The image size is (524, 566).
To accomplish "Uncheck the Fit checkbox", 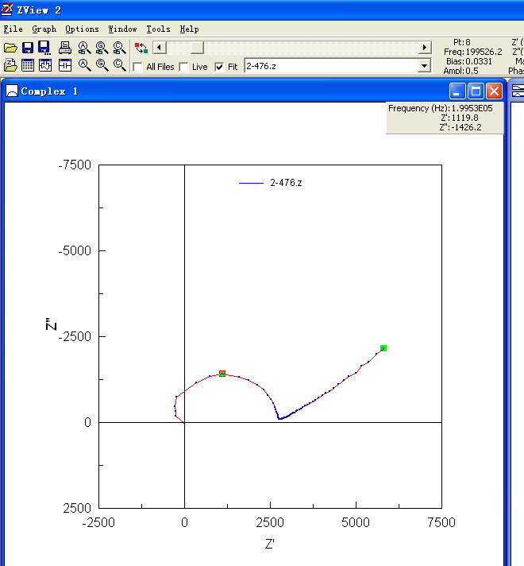I will pyautogui.click(x=220, y=67).
